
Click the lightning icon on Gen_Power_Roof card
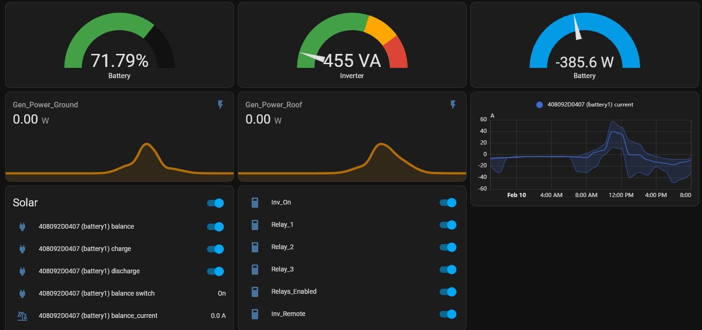(453, 105)
